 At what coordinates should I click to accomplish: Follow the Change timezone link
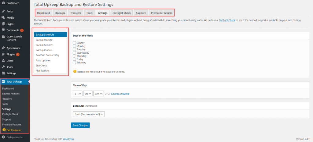click(x=120, y=94)
